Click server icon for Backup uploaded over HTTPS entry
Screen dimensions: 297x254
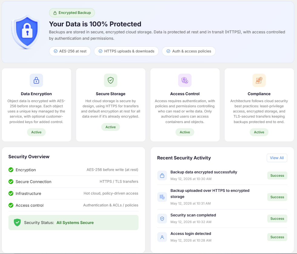(x=162, y=197)
